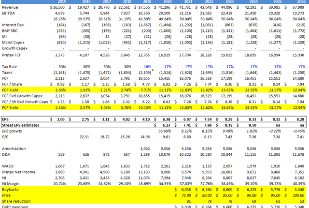Click the FCF Excl Growth Capex label
309x208 pixels.
point(22,96)
